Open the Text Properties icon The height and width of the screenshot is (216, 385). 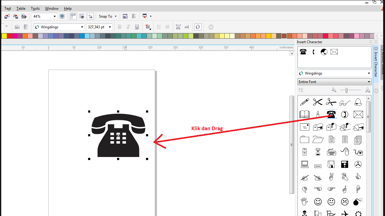point(178,27)
